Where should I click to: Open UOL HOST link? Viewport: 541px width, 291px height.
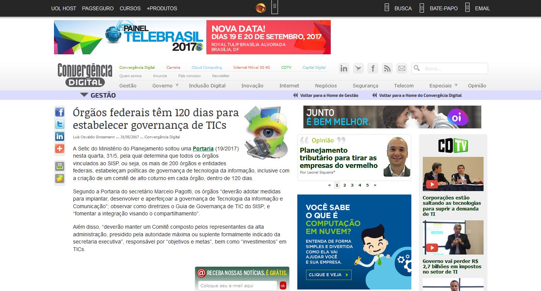tap(64, 8)
